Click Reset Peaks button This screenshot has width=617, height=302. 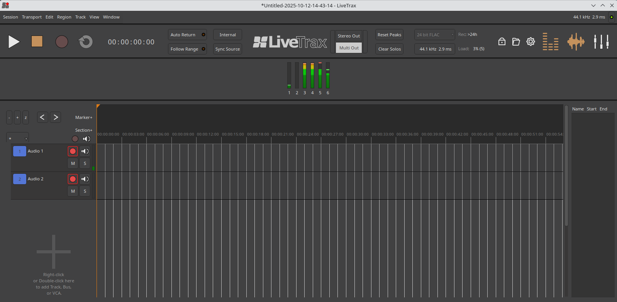[x=389, y=35]
